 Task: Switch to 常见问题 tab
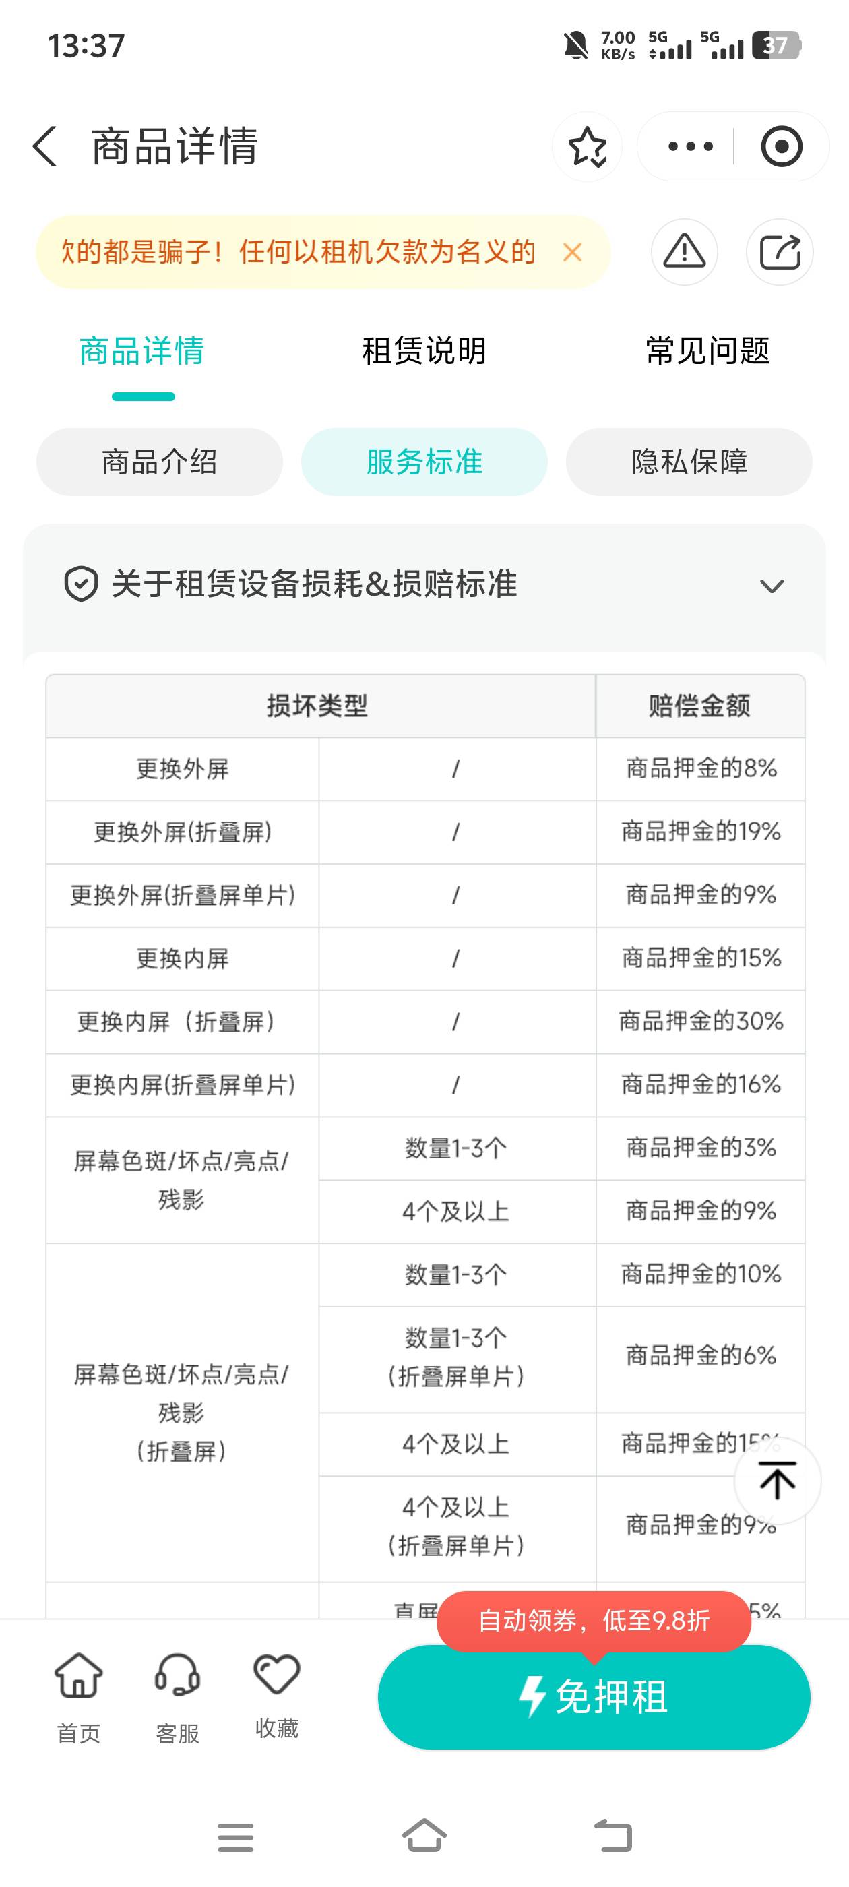[x=707, y=351]
